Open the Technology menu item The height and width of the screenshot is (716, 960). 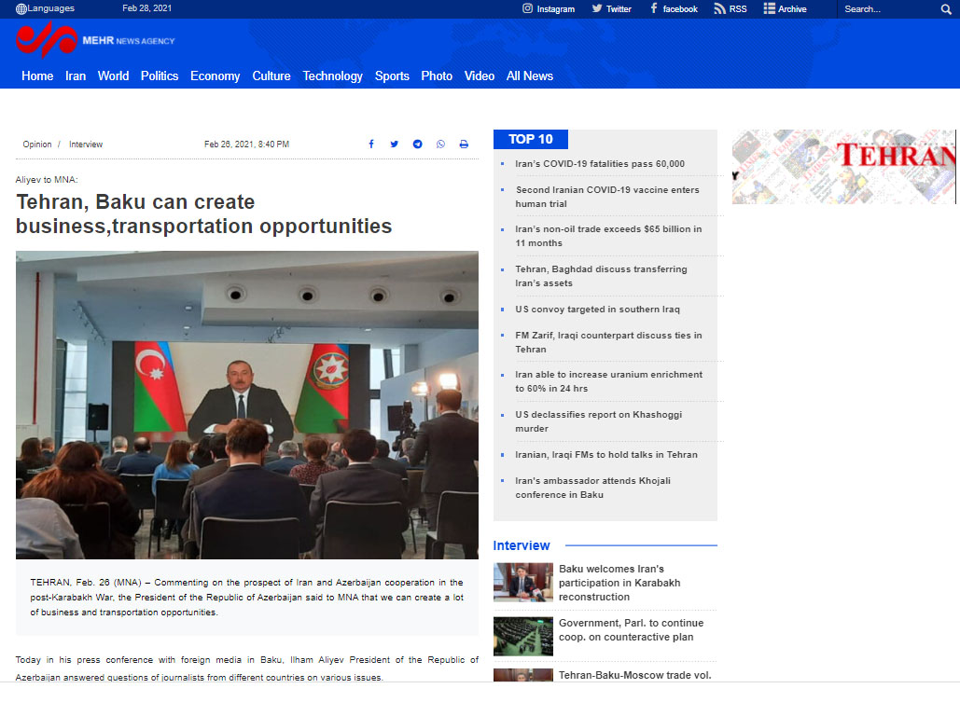[x=332, y=76]
